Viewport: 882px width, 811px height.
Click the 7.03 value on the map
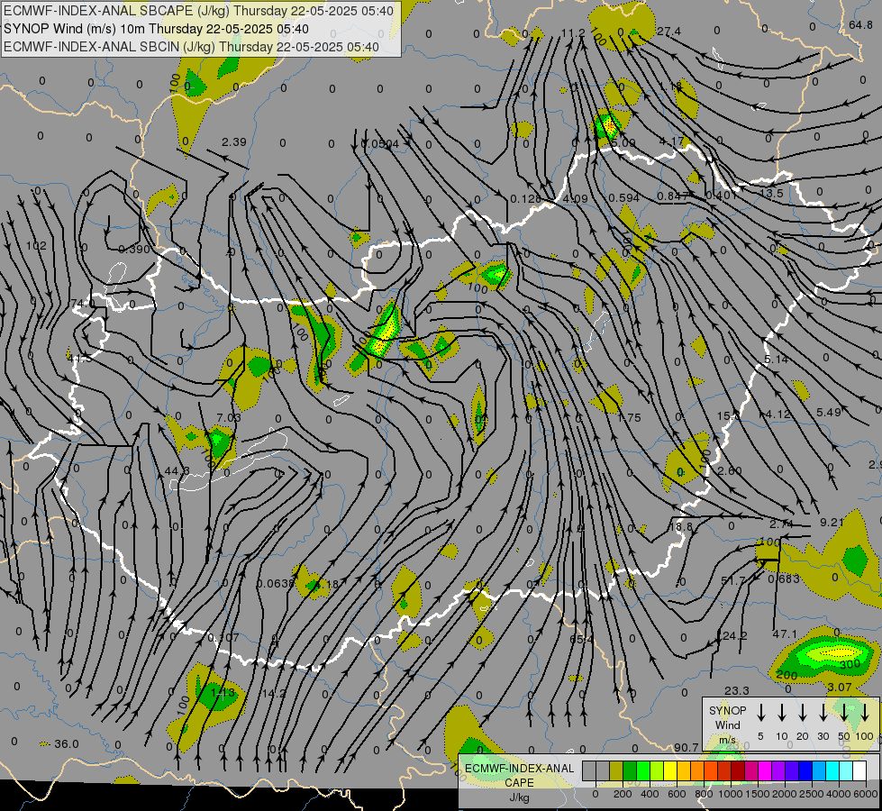tap(229, 417)
